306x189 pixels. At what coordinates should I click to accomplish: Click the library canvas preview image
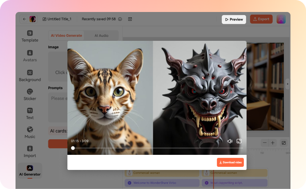265,87
